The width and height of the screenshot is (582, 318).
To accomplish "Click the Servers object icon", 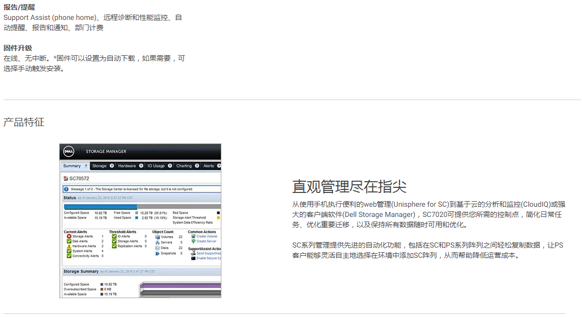I will pyautogui.click(x=158, y=242).
